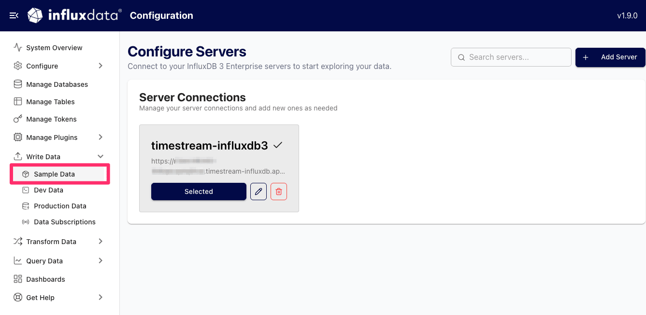Click the Dev Data terminal icon
The image size is (646, 315).
(26, 190)
